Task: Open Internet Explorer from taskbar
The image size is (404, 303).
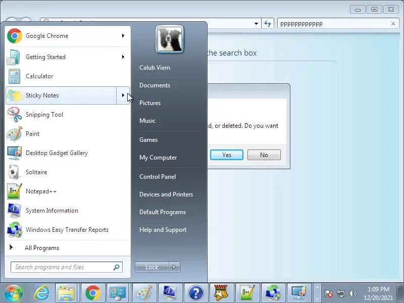Action: click(41, 293)
